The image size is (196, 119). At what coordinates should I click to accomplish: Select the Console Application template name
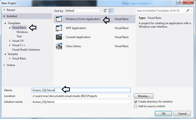point(78,37)
